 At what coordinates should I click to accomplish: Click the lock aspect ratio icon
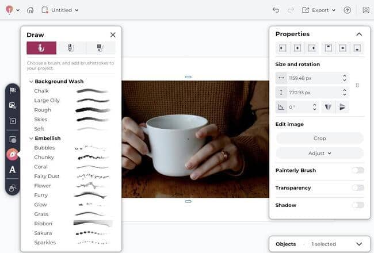point(357,85)
